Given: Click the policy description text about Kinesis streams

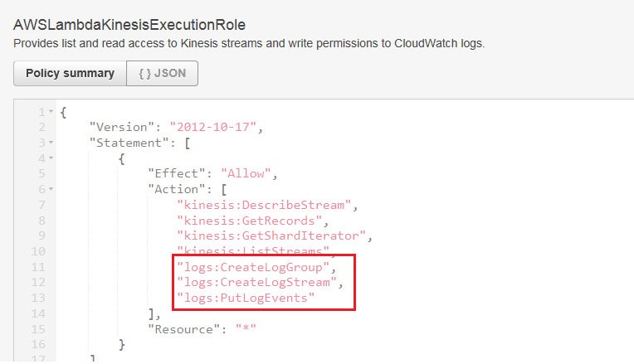Looking at the screenshot, I should click(249, 44).
